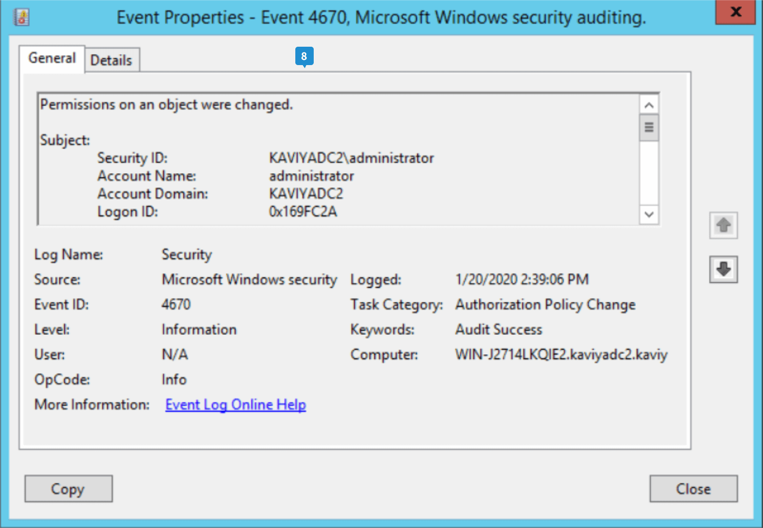Click the Logon ID value 0x169FC2A
763x528 pixels.
point(303,212)
